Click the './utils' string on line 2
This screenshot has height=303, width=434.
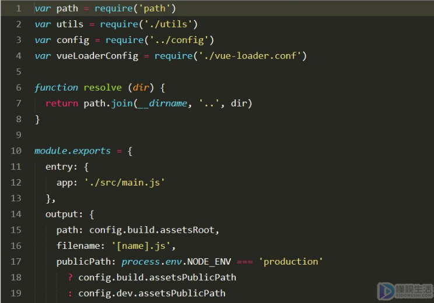click(168, 24)
